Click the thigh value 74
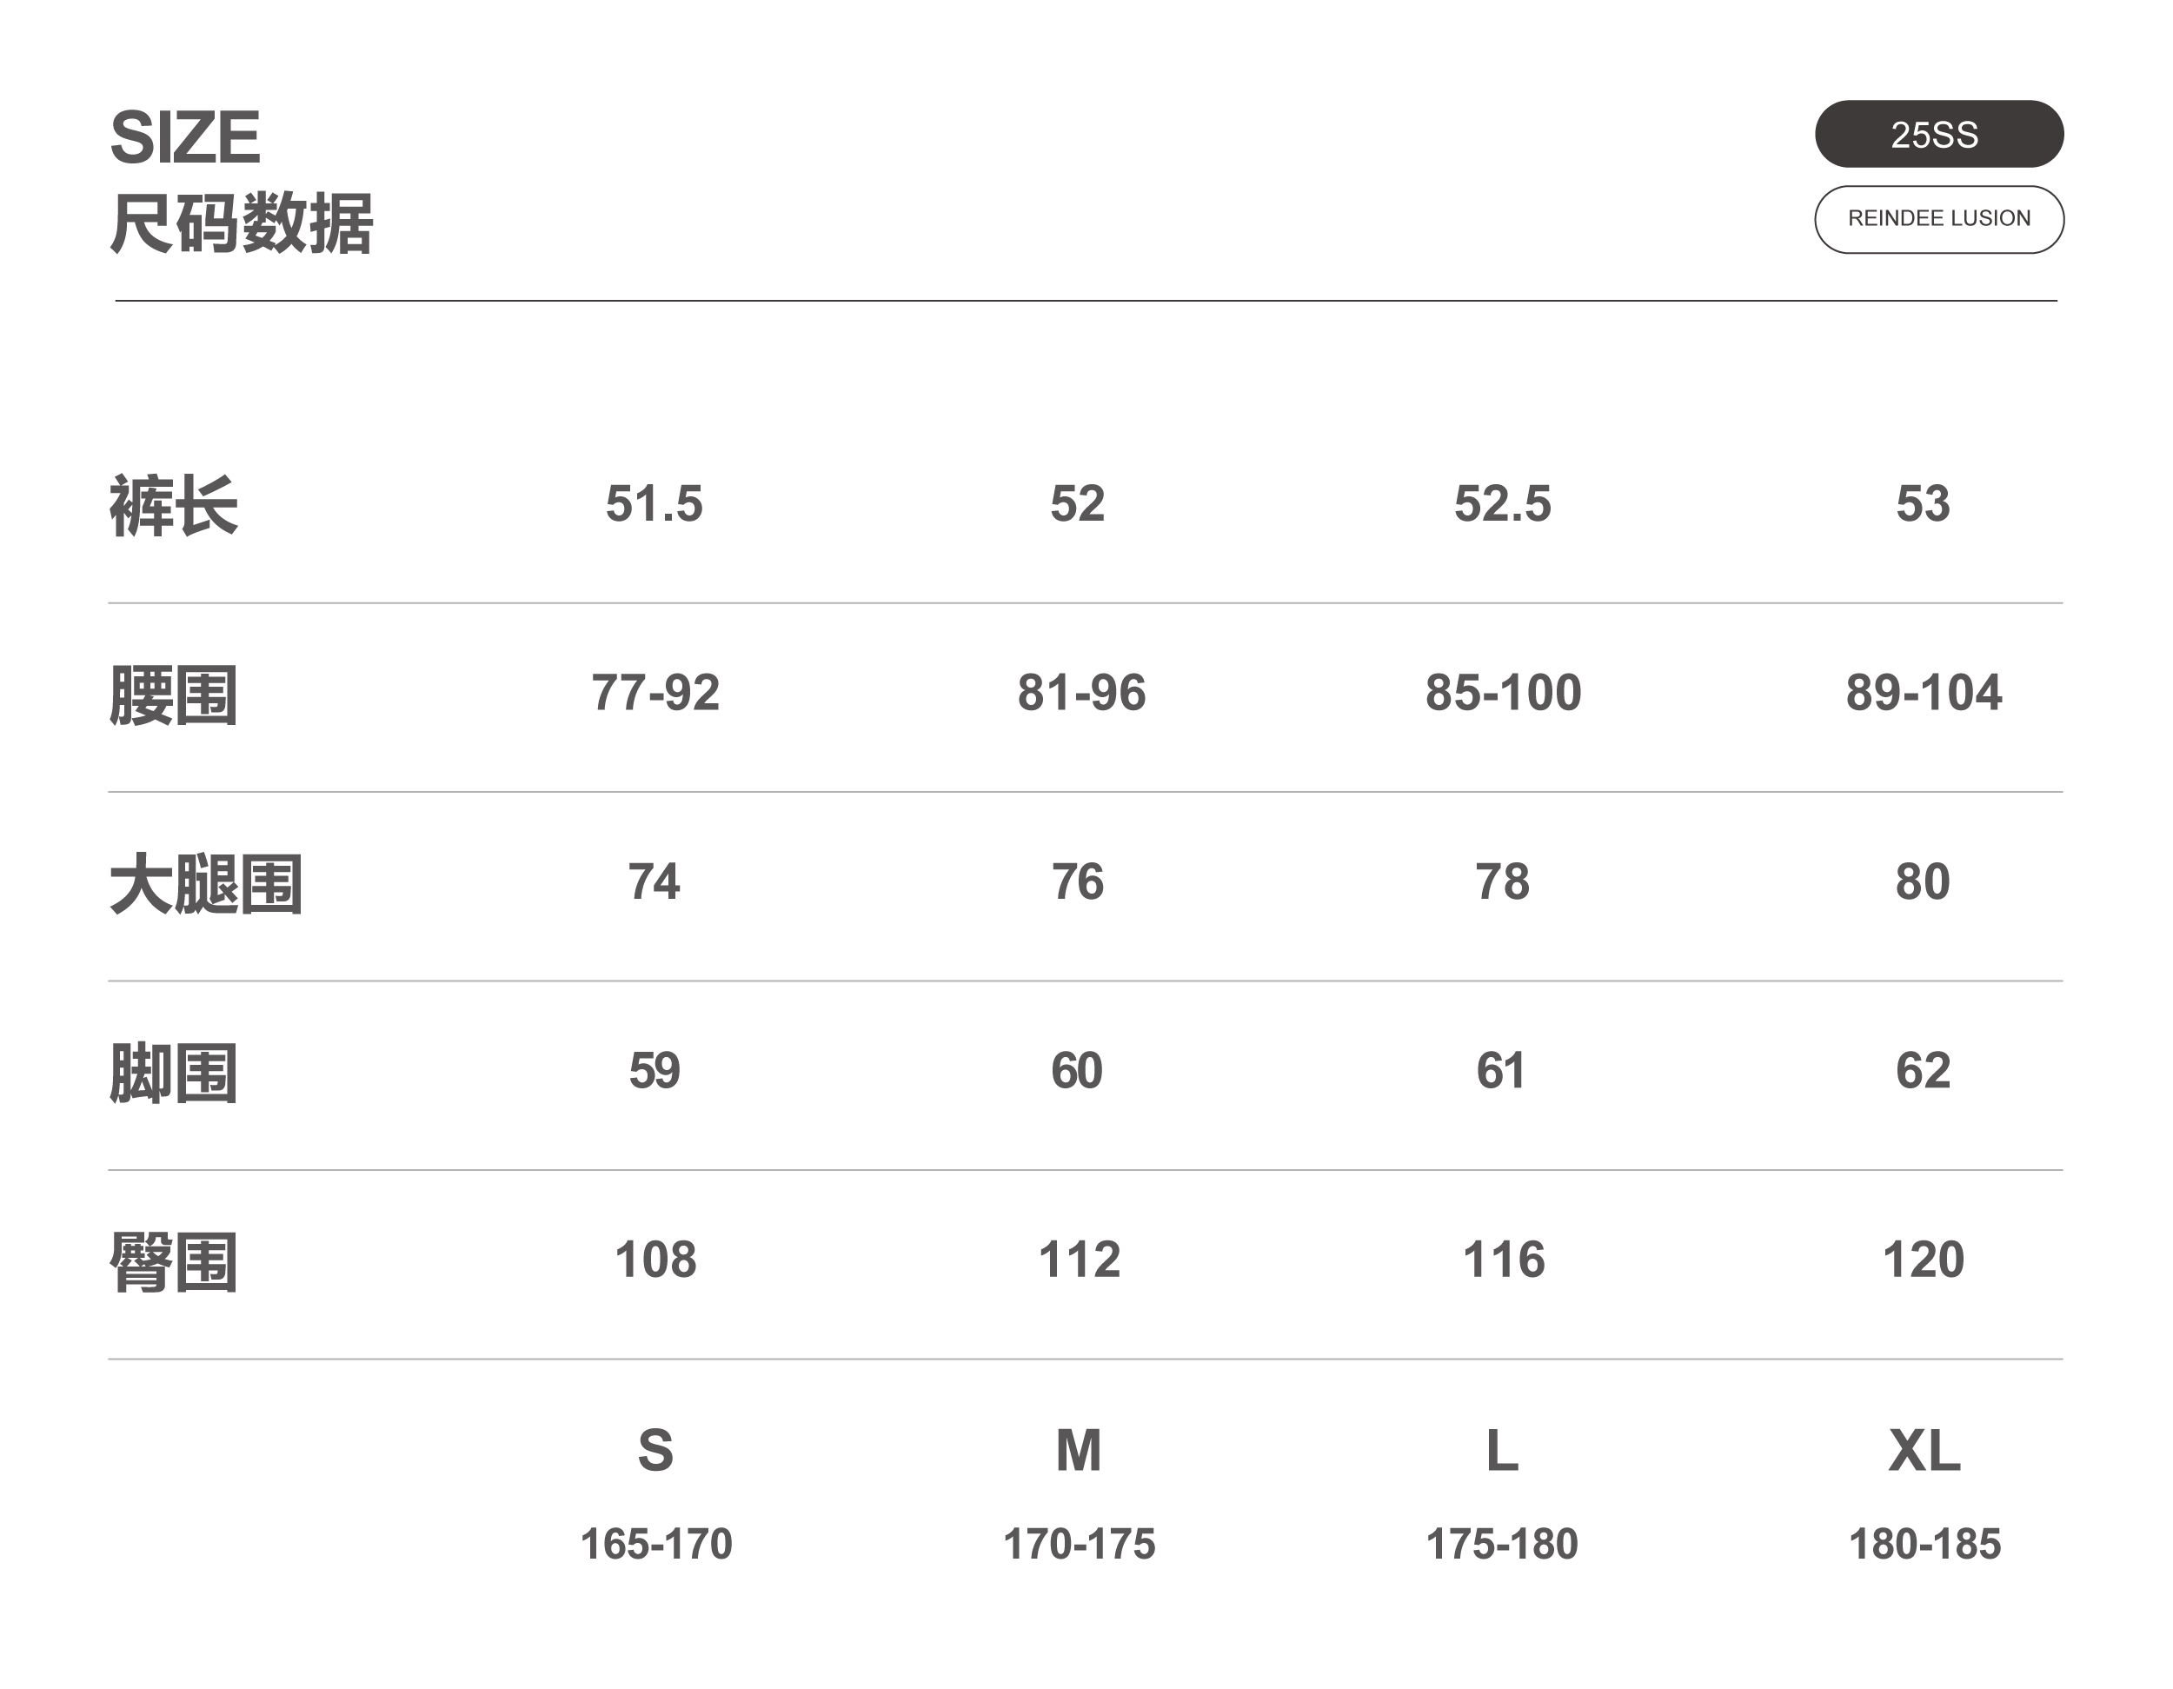The height and width of the screenshot is (1689, 2173). pos(654,881)
